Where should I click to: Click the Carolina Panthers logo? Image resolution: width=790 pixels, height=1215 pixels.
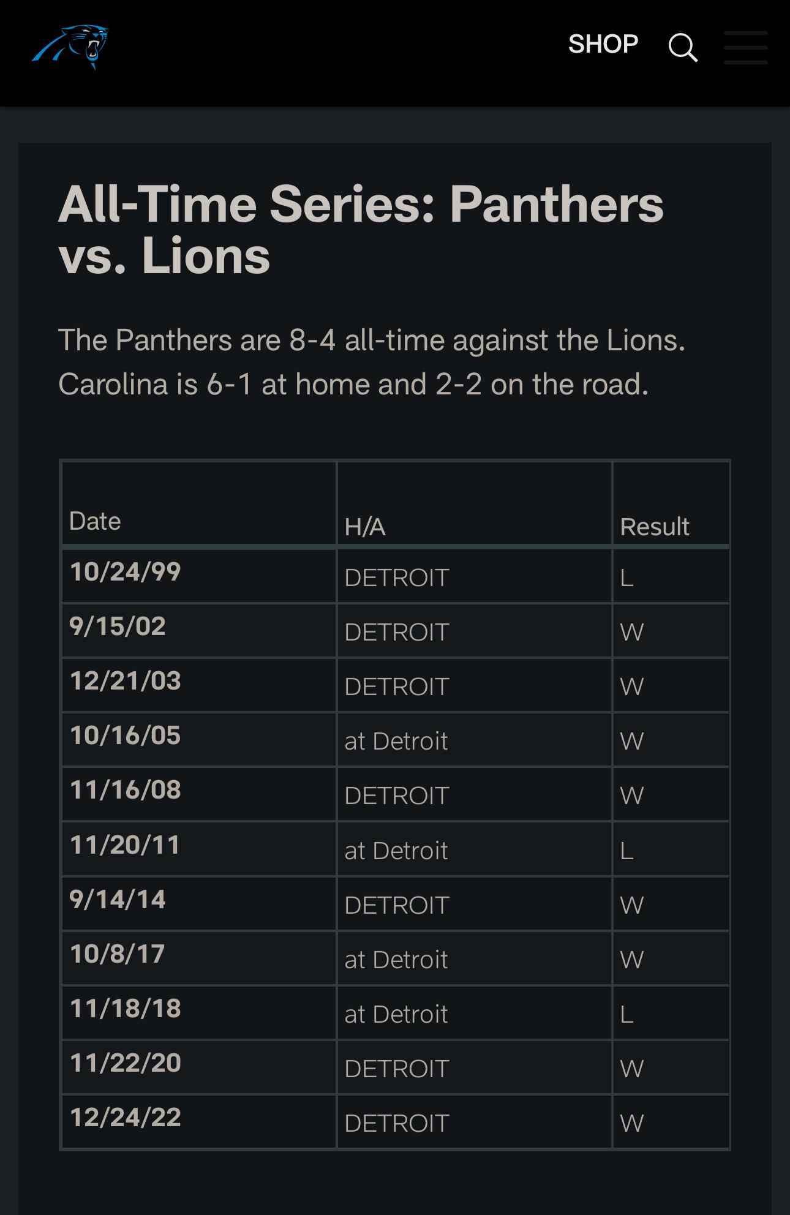(x=70, y=47)
